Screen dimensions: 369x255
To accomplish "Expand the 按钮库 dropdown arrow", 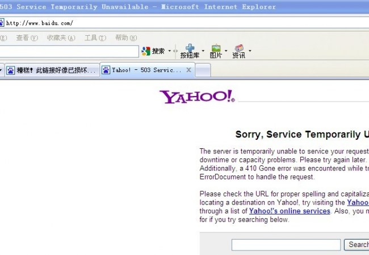I will pyautogui.click(x=203, y=51).
